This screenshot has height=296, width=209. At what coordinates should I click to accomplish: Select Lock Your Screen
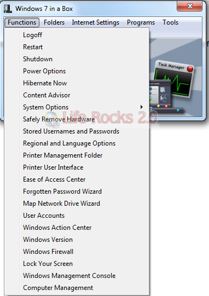77,264
